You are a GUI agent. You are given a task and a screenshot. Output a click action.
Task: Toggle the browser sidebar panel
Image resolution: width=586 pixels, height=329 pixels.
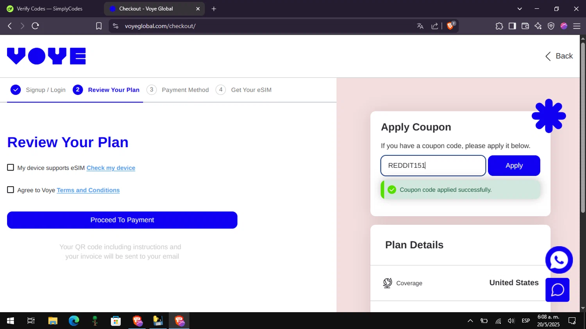pyautogui.click(x=512, y=26)
